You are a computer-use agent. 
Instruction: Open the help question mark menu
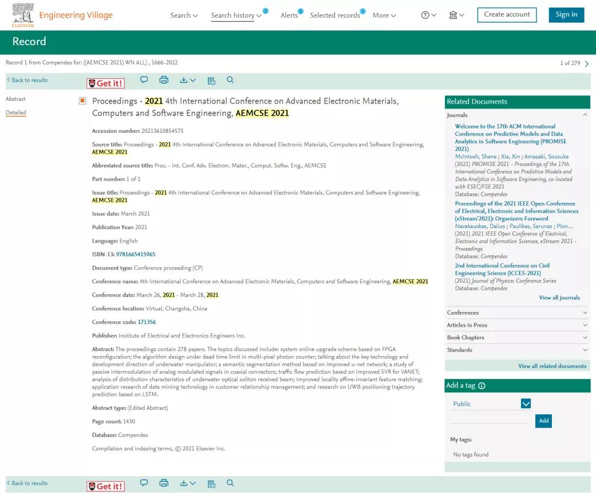[x=428, y=15]
